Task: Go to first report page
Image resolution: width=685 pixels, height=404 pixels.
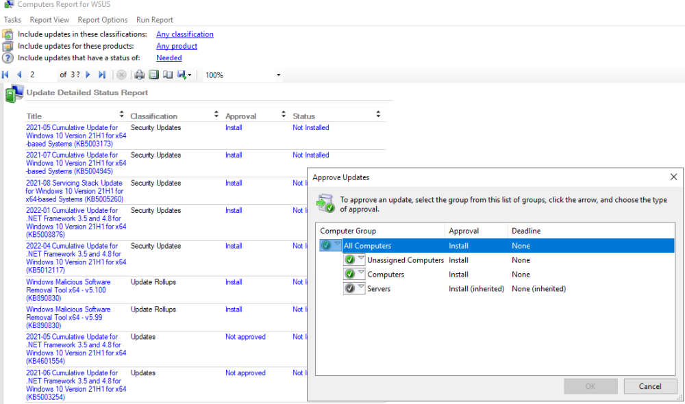Action: click(x=5, y=75)
